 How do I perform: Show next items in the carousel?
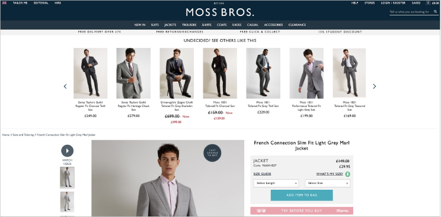[x=375, y=86]
